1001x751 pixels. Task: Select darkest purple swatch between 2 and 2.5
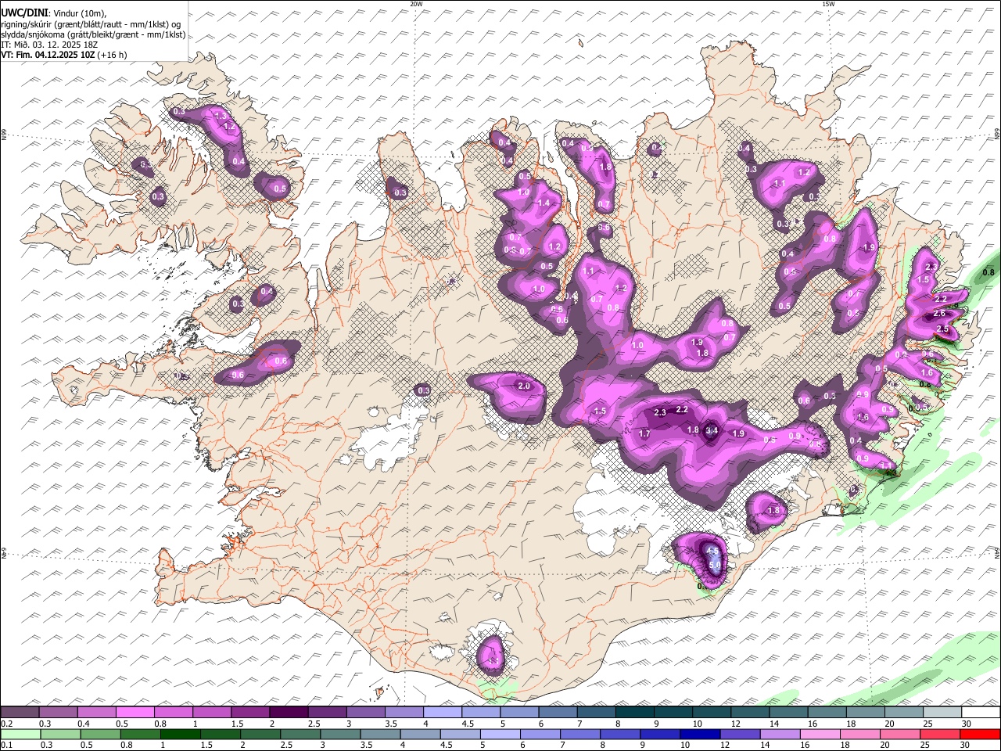(x=288, y=713)
